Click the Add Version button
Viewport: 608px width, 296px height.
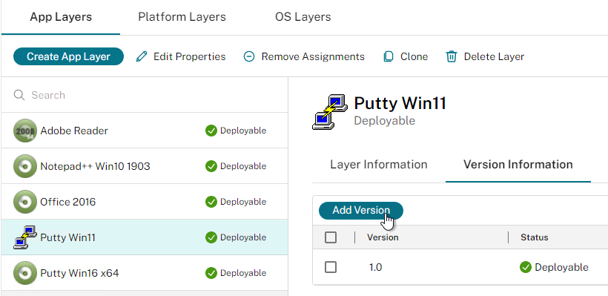[x=361, y=210]
